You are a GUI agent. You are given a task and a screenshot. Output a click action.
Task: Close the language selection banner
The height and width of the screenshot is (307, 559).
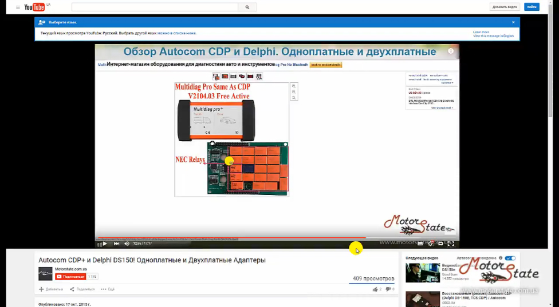513,22
